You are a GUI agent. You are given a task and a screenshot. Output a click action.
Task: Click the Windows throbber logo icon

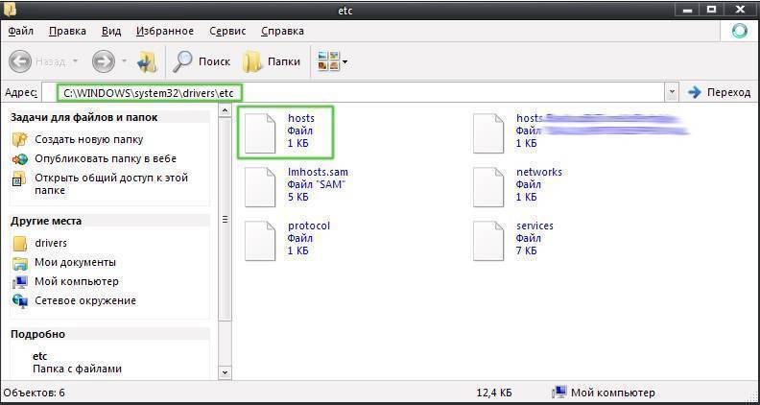coord(740,31)
